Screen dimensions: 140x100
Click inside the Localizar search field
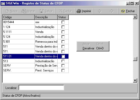pyautogui.click(x=41, y=88)
